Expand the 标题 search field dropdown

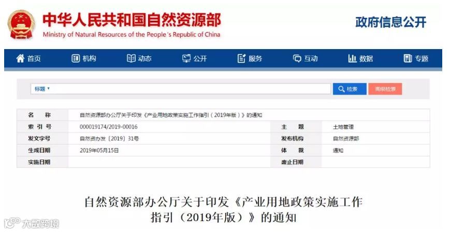42,89
